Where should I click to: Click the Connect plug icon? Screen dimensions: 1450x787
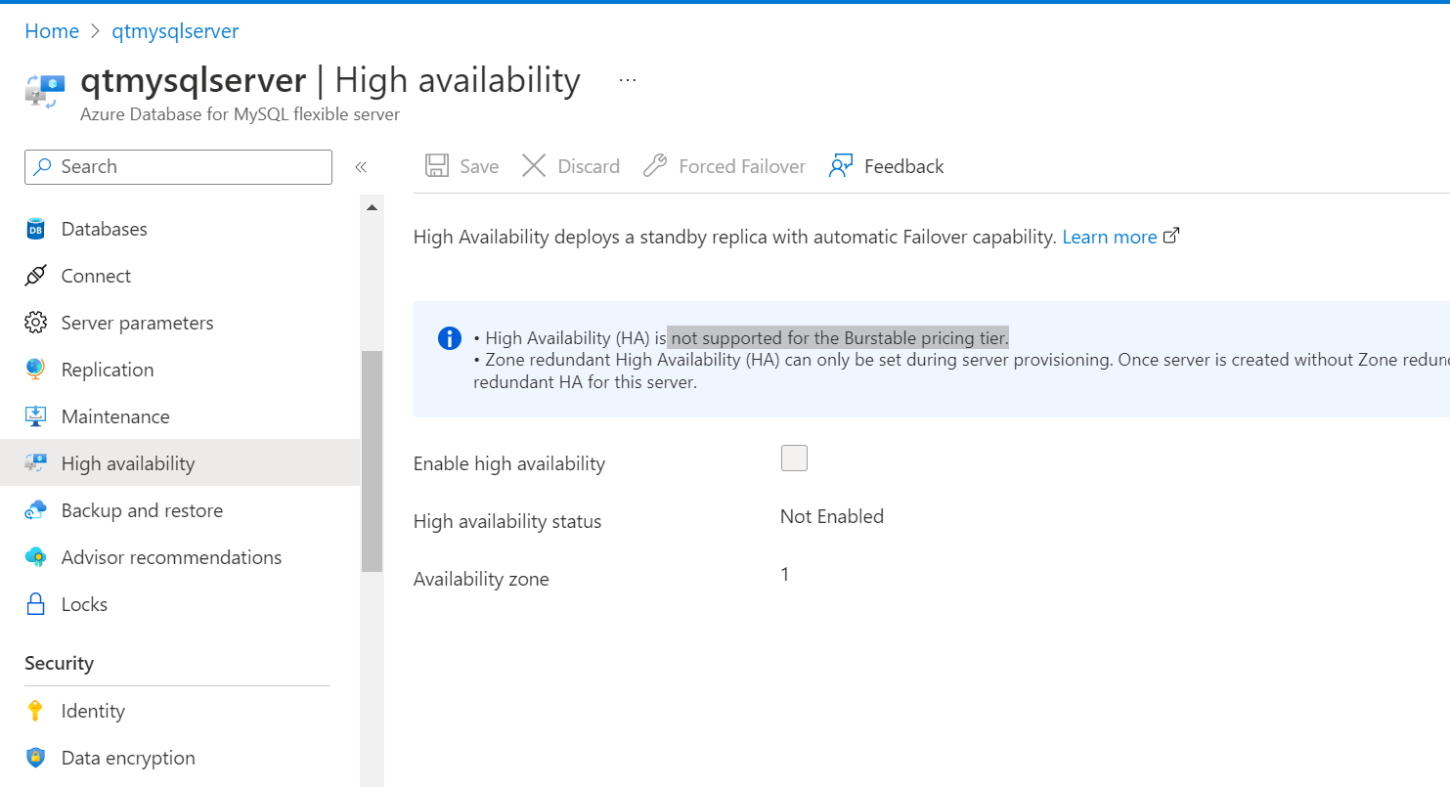(x=35, y=276)
